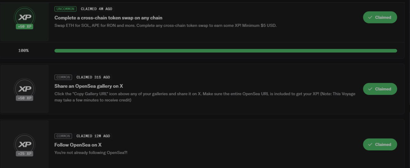The height and width of the screenshot is (168, 410).
Task: Click the green full progress bar
Action: (226, 51)
